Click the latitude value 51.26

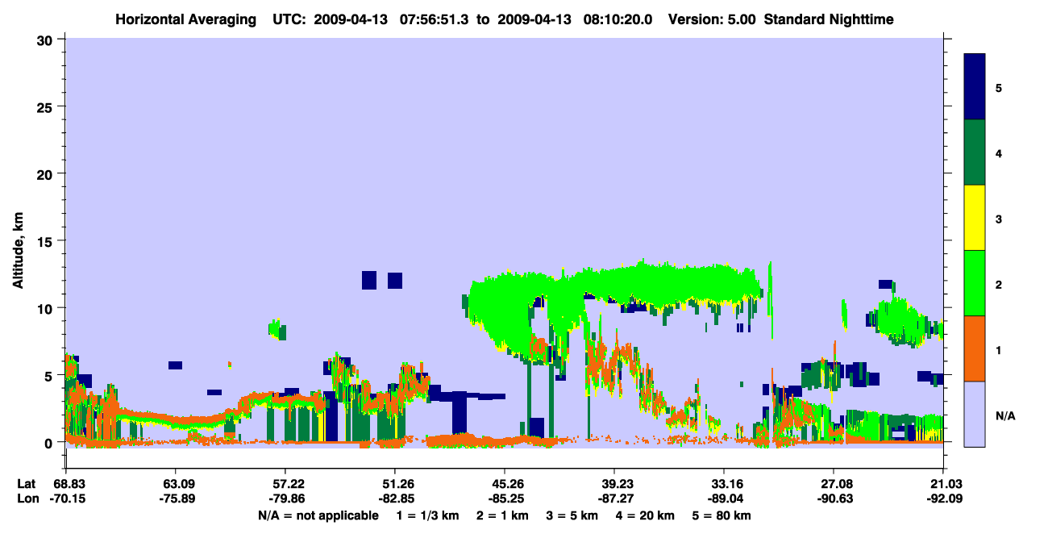tap(394, 484)
